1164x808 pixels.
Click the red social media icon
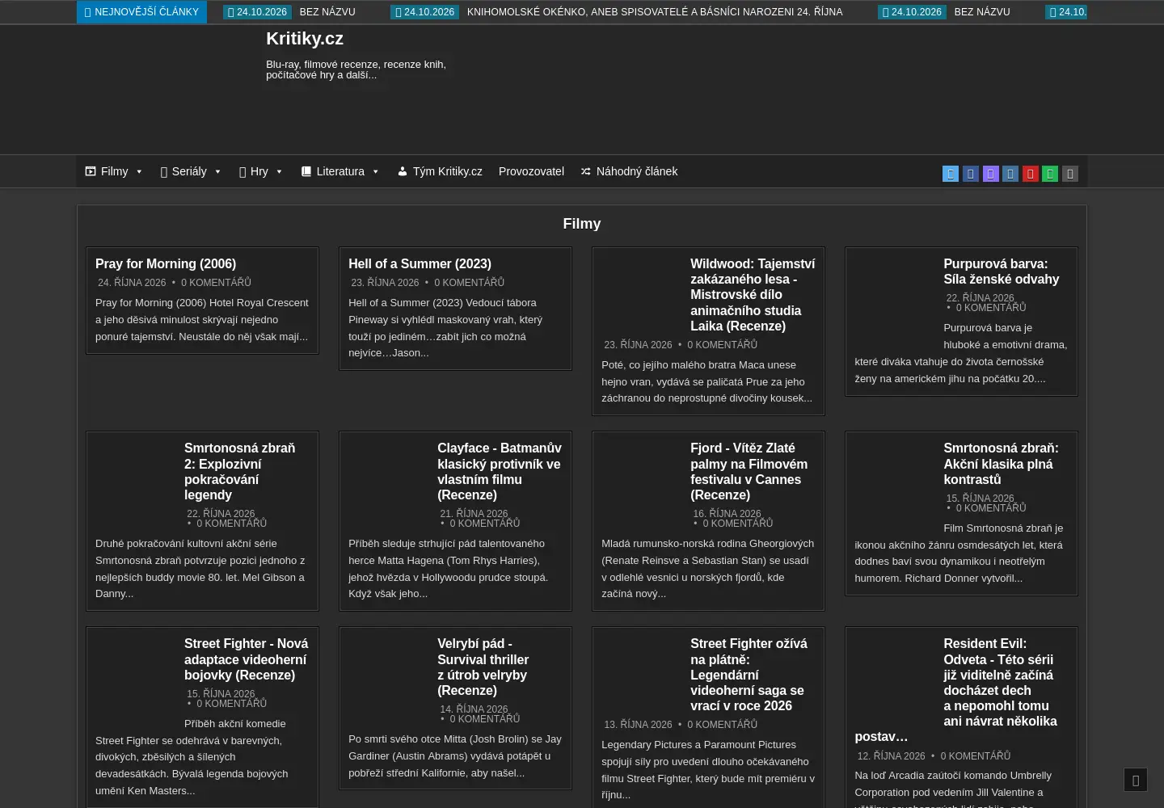click(x=1031, y=174)
